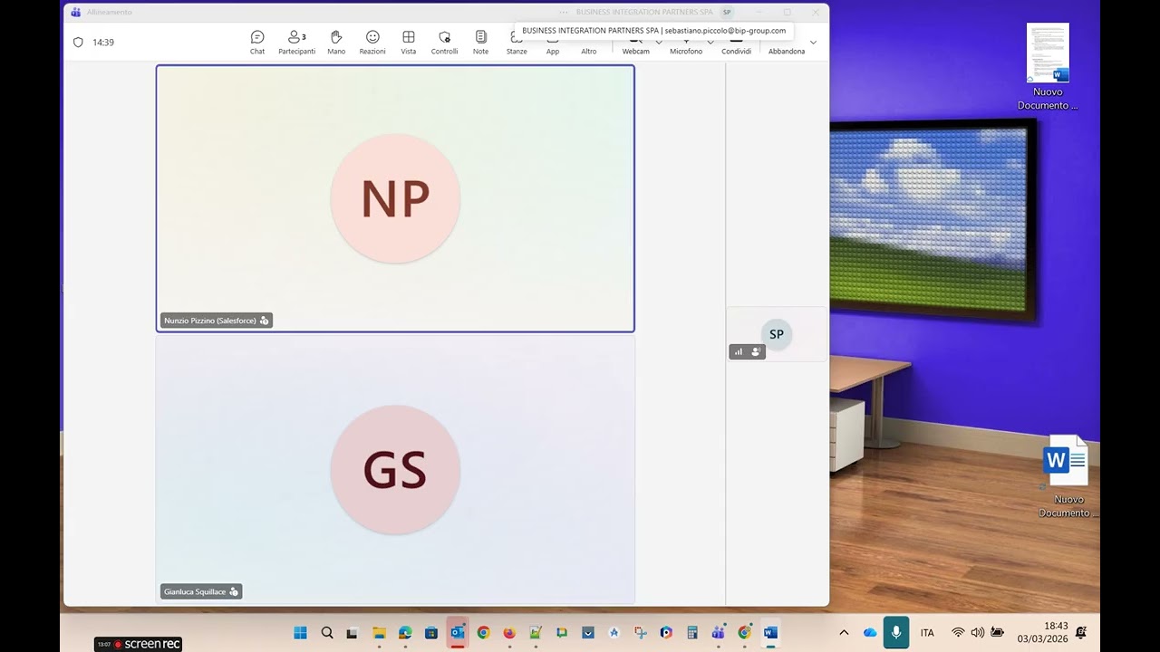Start screen sharing with Condividi

coord(736,47)
